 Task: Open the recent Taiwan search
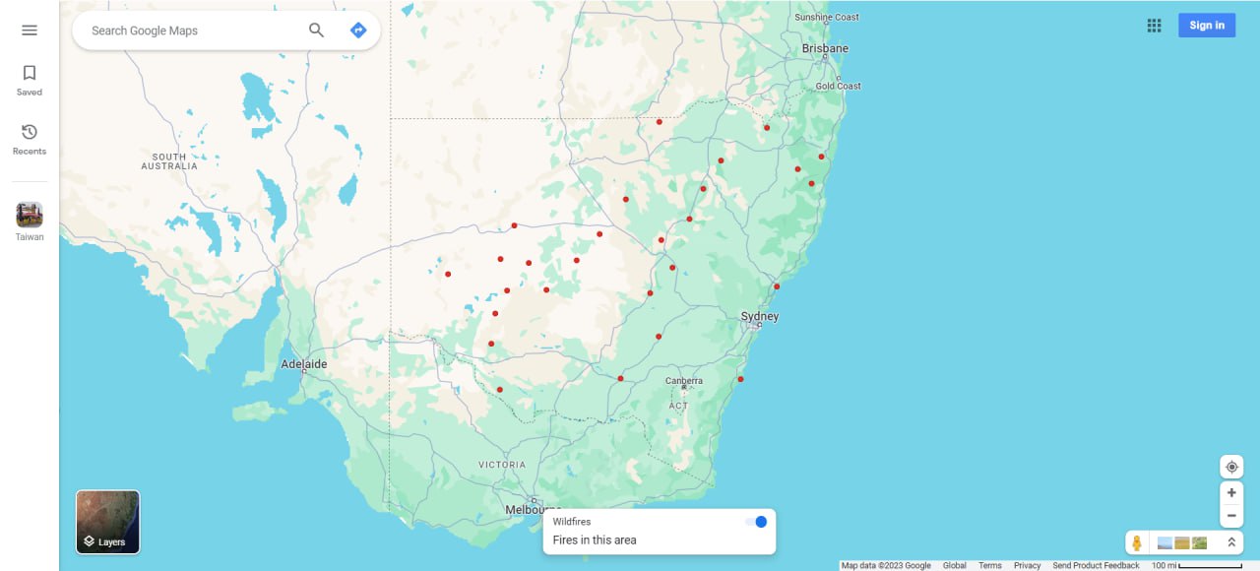tap(30, 222)
